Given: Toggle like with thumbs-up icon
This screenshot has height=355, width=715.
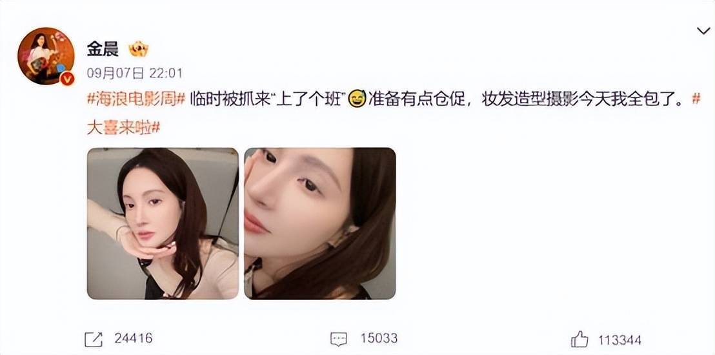Looking at the screenshot, I should point(579,339).
